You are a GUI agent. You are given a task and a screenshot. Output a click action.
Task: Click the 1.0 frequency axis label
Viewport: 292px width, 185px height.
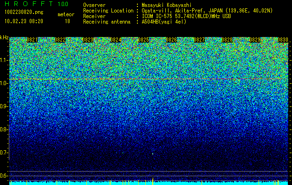click(x=3, y=83)
